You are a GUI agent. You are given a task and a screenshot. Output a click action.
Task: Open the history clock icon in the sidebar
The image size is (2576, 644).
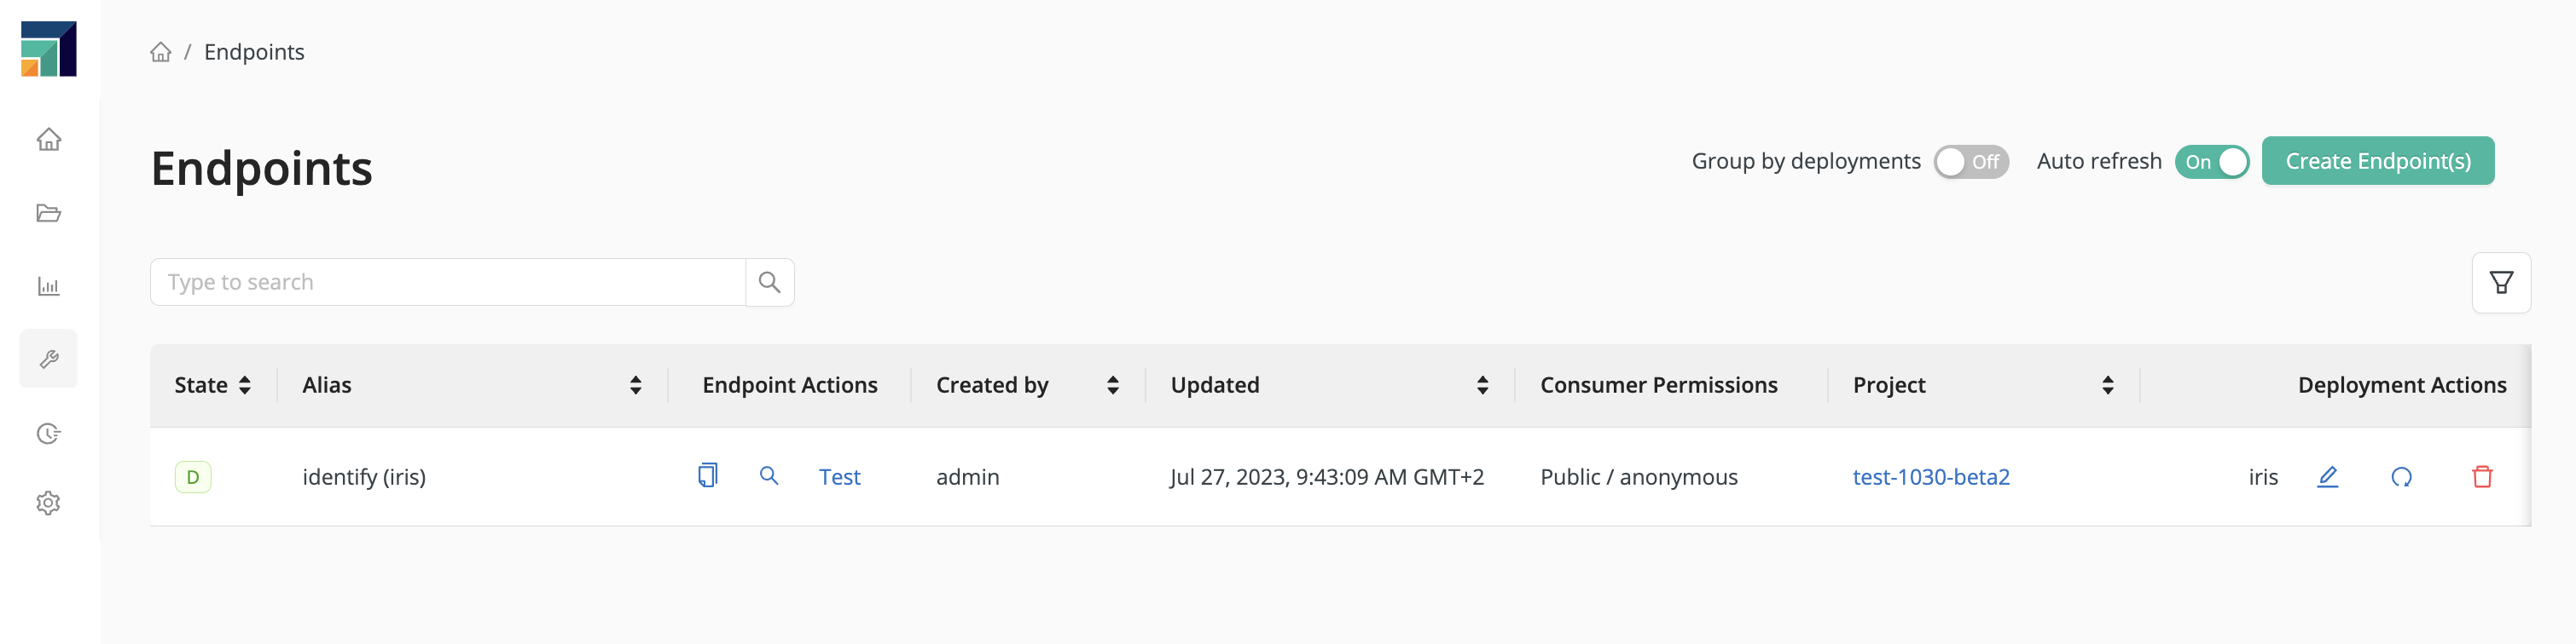(x=48, y=433)
